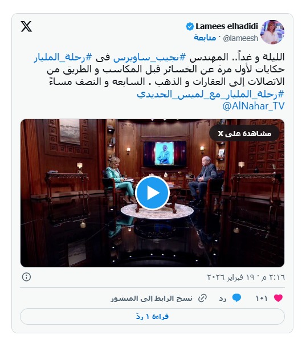The width and height of the screenshot is (302, 339).
Task: Click the رد reply label
Action: tap(223, 299)
